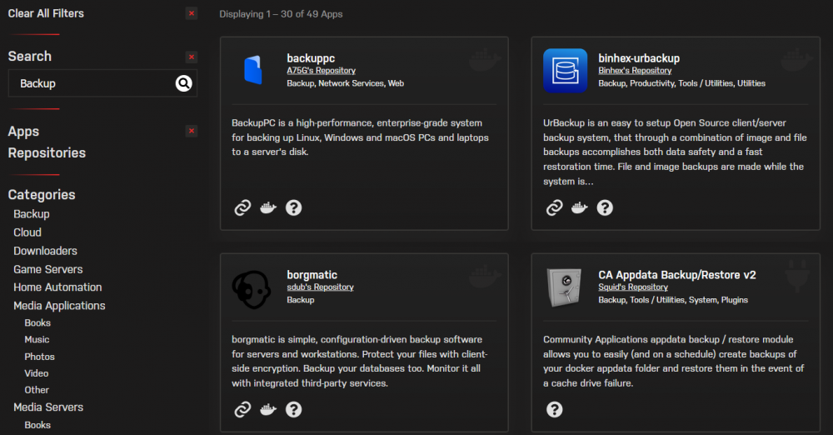833x435 pixels.
Task: Click CA Appdata Backup/Restore v2 title
Action: [x=676, y=275]
